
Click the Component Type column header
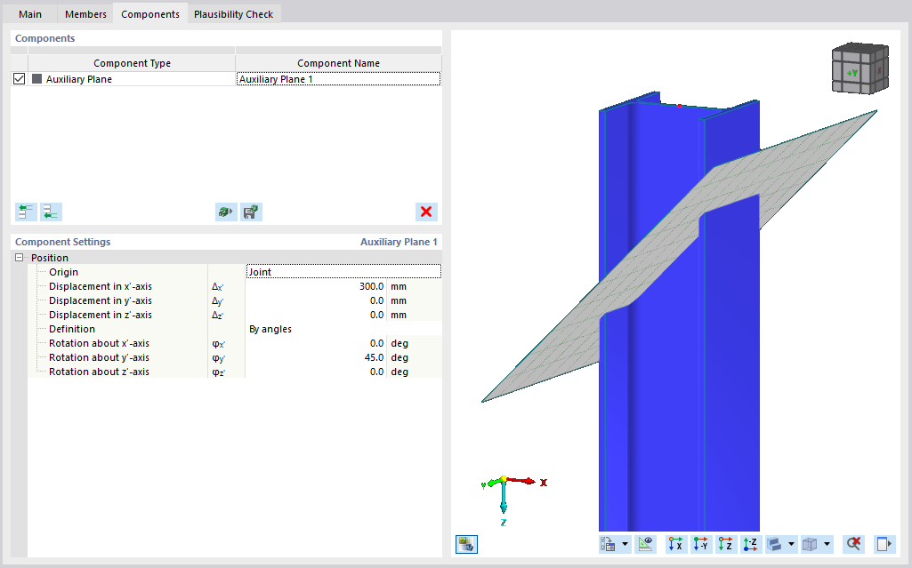132,63
